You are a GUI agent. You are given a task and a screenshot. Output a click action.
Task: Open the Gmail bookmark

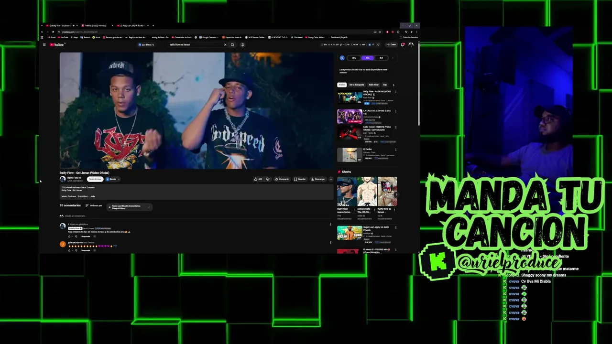52,37
